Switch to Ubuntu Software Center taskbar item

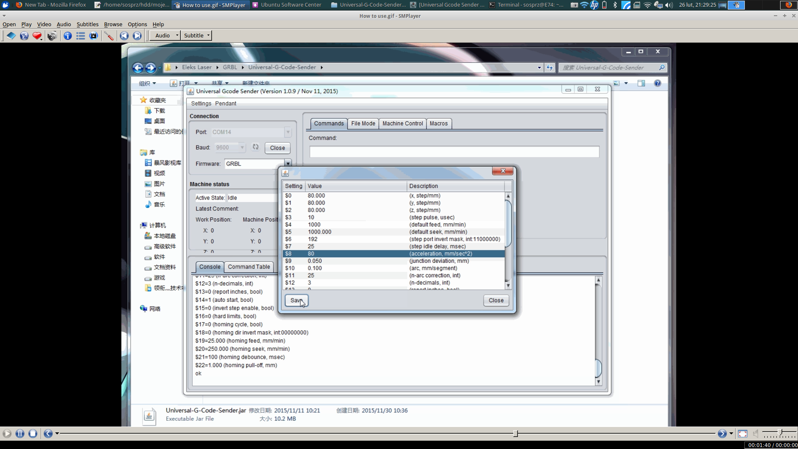pos(287,5)
